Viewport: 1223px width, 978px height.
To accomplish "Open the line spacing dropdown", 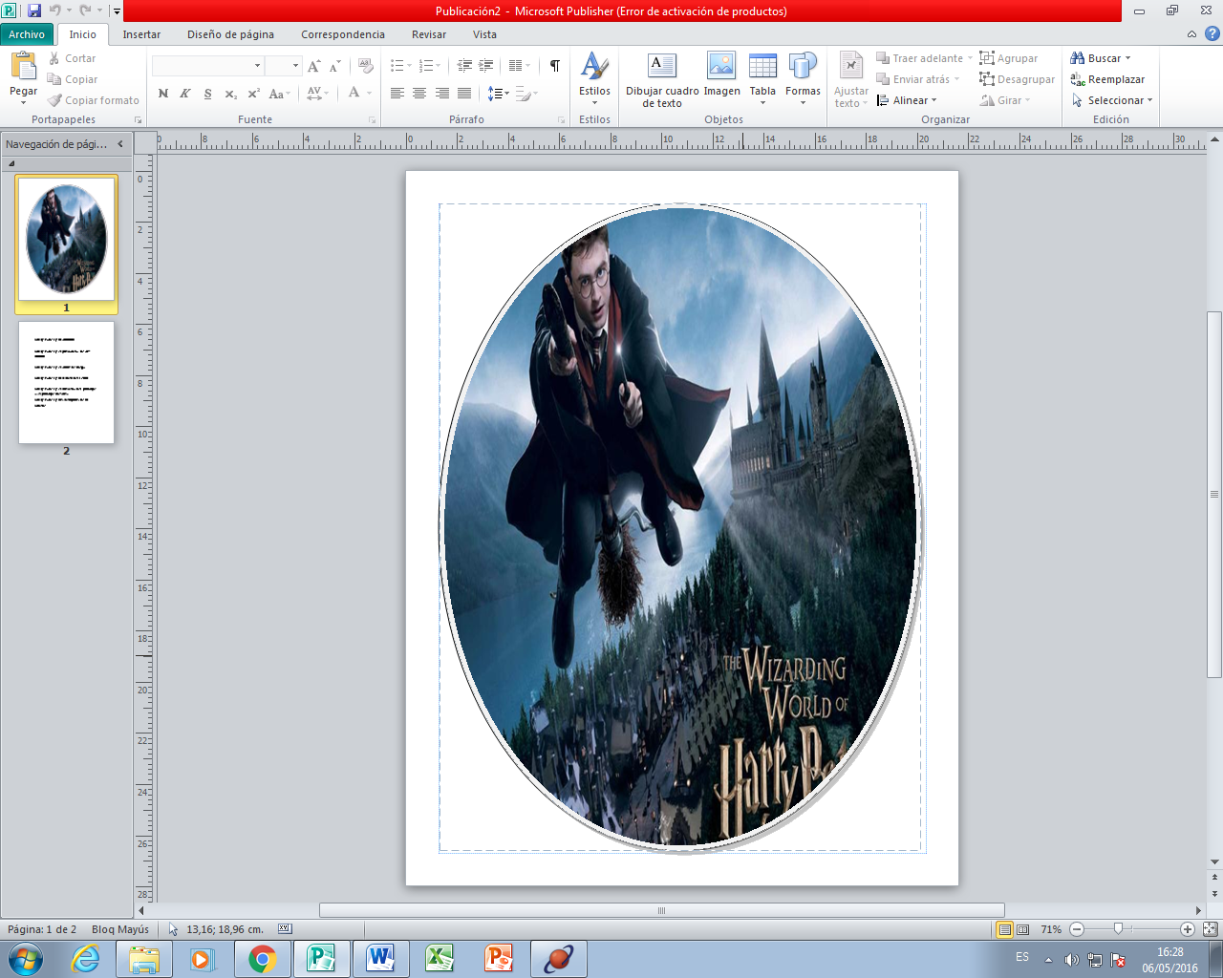I will [x=498, y=94].
